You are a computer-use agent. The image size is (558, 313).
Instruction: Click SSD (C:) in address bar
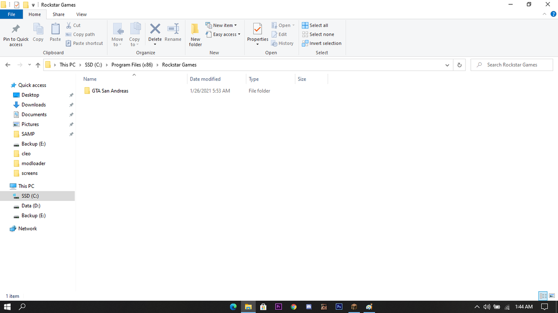tap(93, 65)
